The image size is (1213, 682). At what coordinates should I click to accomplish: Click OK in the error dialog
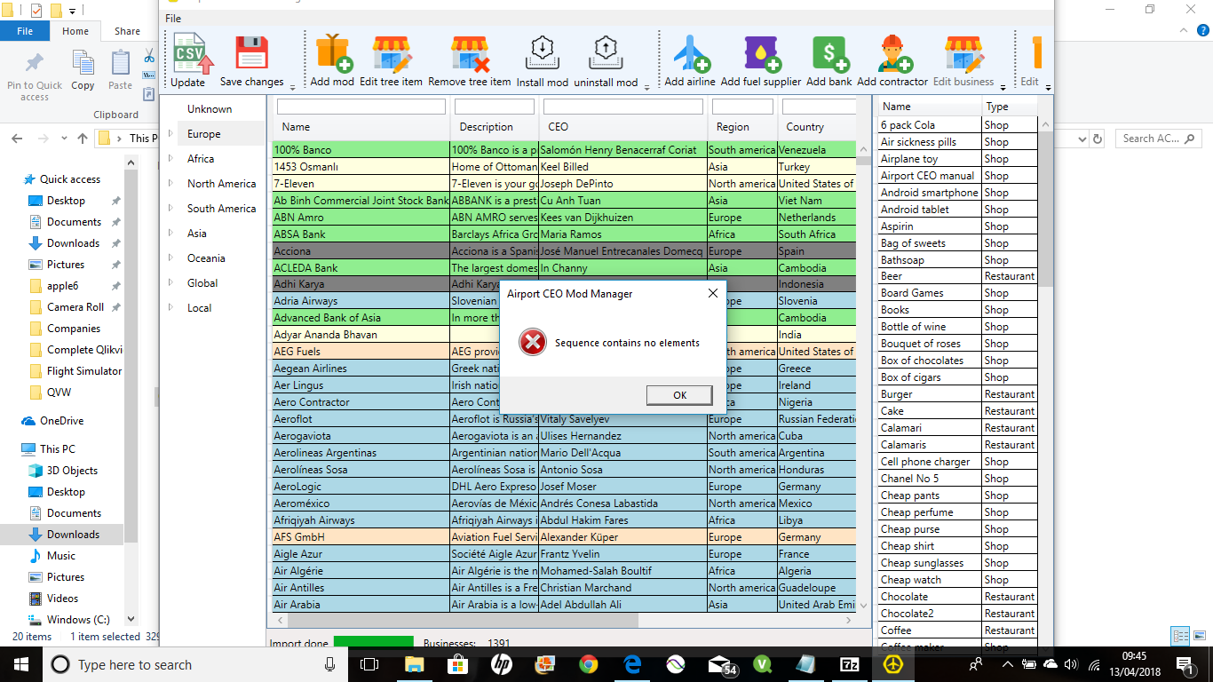[x=679, y=395]
